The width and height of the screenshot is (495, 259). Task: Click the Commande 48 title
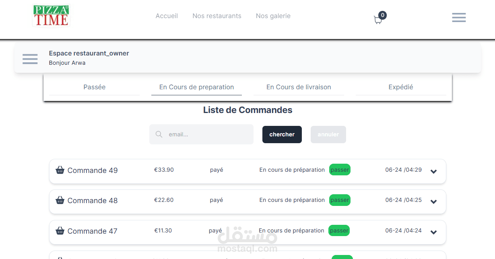(x=93, y=201)
